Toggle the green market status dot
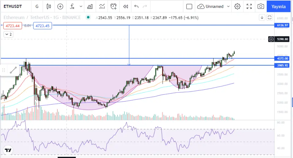293x158 pixels. click(88, 18)
